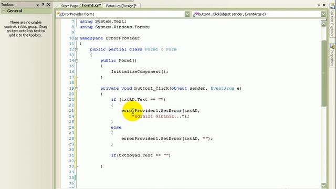Collapse the Form1 class region
Image resolution: width=336 pixels, height=189 pixels.
click(77, 49)
